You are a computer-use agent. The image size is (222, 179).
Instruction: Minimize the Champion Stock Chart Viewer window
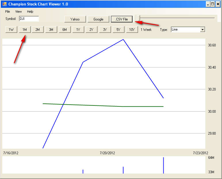coord(208,4)
